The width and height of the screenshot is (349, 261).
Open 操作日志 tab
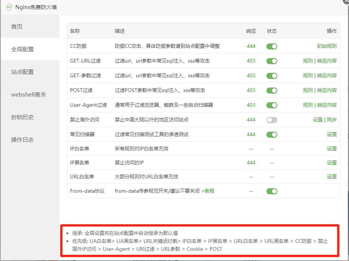(30, 140)
